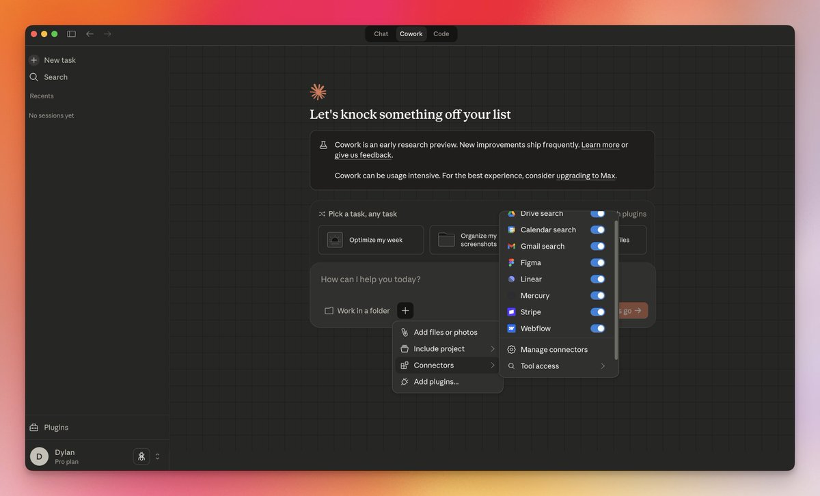Open account switcher chevrons next to Dylan

[157, 456]
